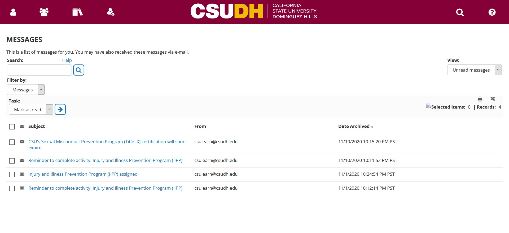Screen dimensions: 509x233
Task: Print the message list
Action: (x=480, y=99)
